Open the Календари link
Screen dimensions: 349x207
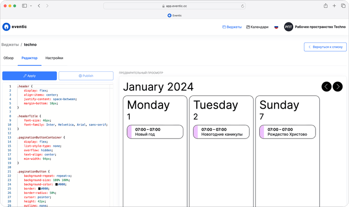coord(257,27)
